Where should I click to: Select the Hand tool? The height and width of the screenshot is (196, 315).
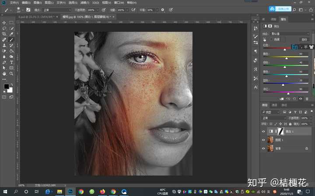click(4, 74)
